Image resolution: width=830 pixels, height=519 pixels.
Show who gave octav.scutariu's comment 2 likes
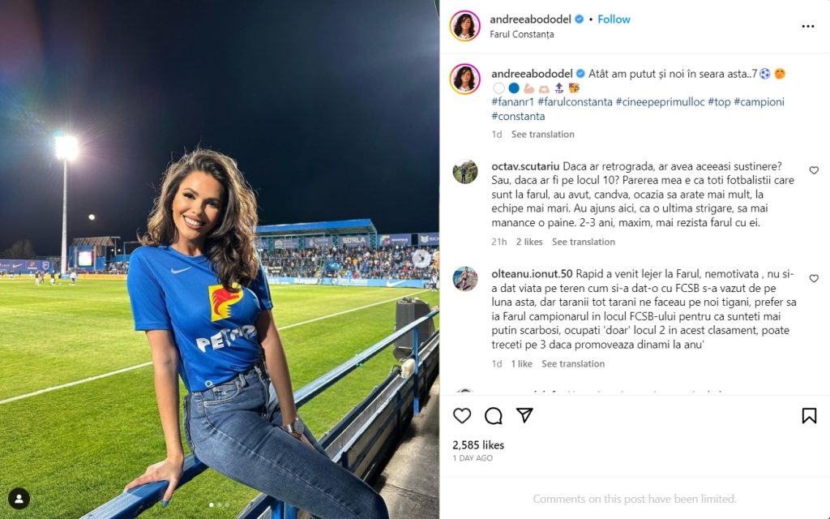click(x=528, y=242)
